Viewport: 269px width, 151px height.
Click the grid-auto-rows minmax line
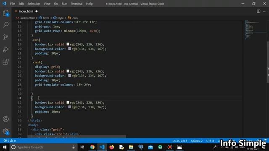click(68, 31)
